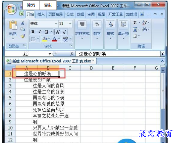This screenshot has height=143, width=175.
Task: Click the Clear eraser icon
Action: (135, 36)
